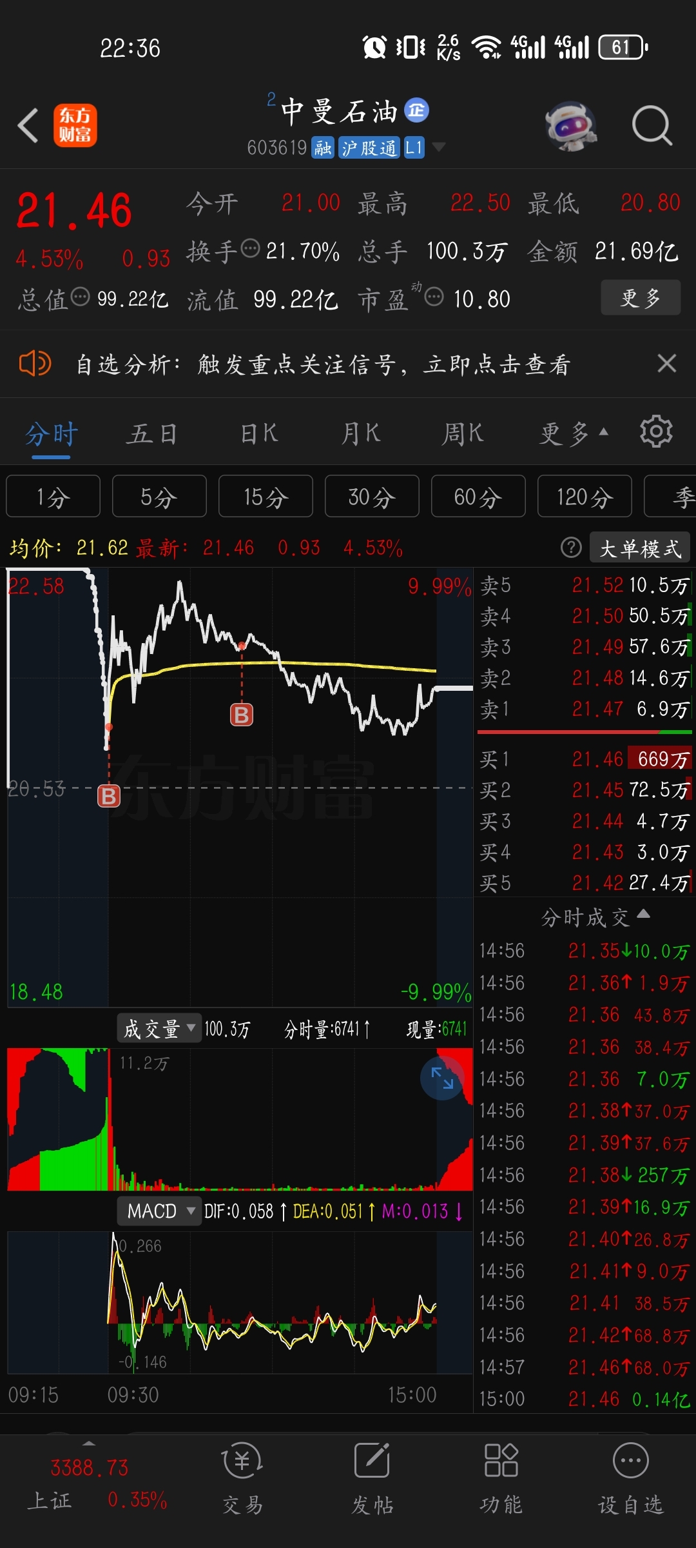Viewport: 696px width, 1548px height.
Task: Select 1分 period button
Action: 53,497
